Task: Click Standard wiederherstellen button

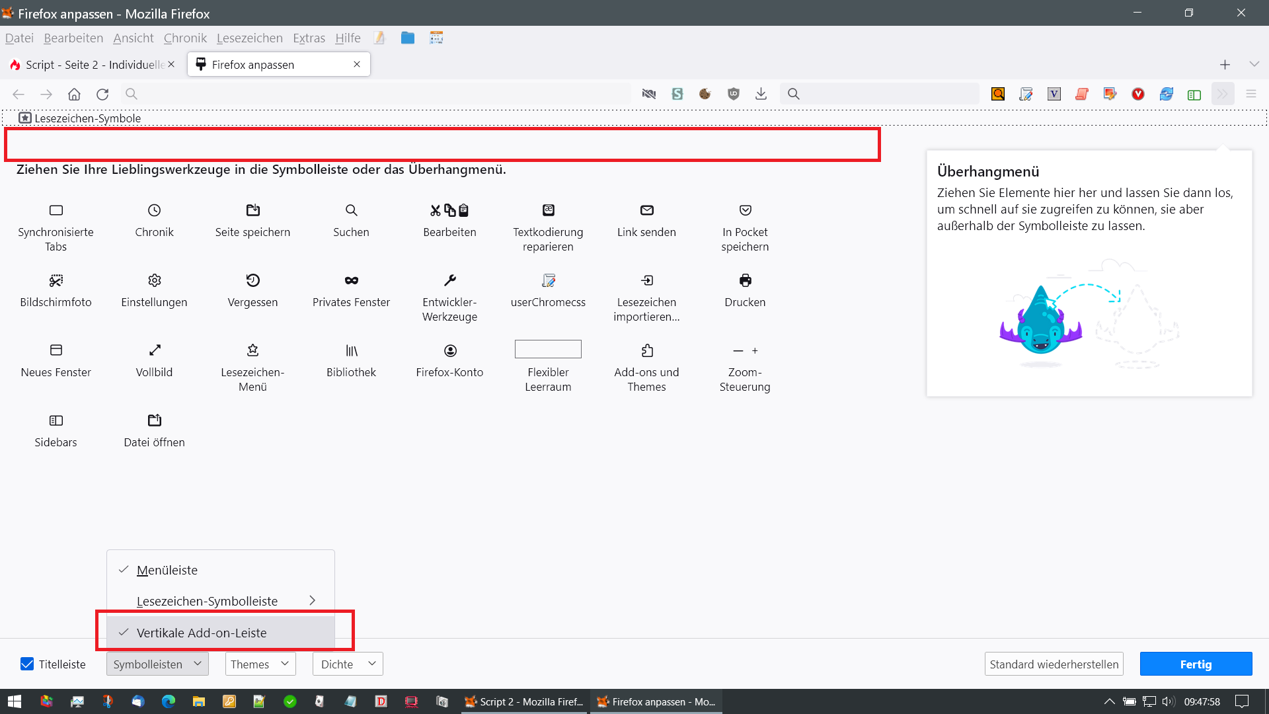Action: (1054, 664)
